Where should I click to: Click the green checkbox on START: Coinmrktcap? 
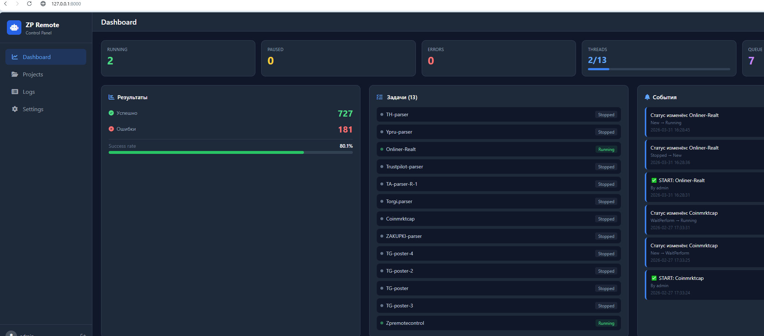tap(654, 278)
